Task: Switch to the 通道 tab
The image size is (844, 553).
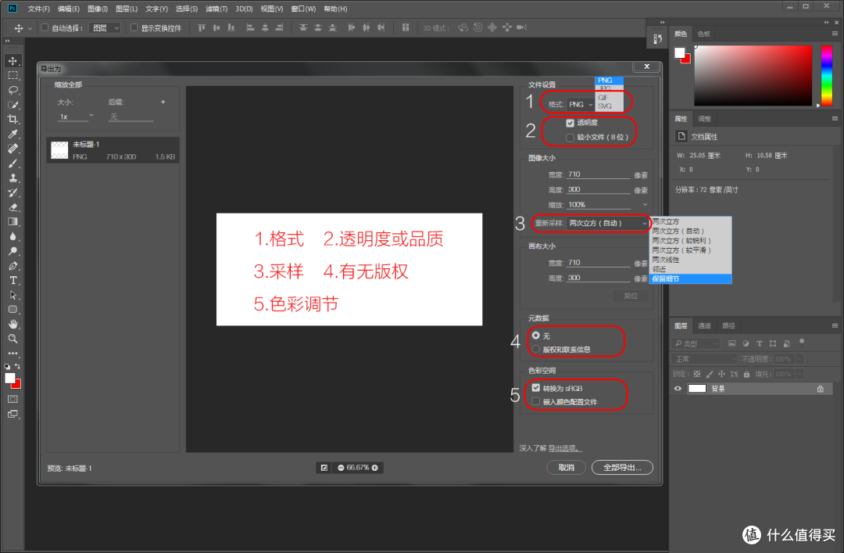Action: [703, 325]
